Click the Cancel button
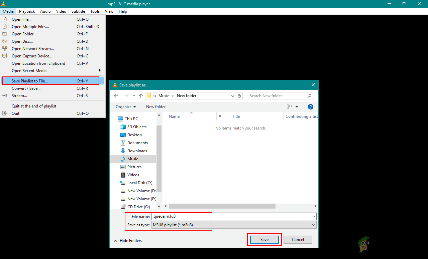The width and height of the screenshot is (428, 259). coord(298,240)
